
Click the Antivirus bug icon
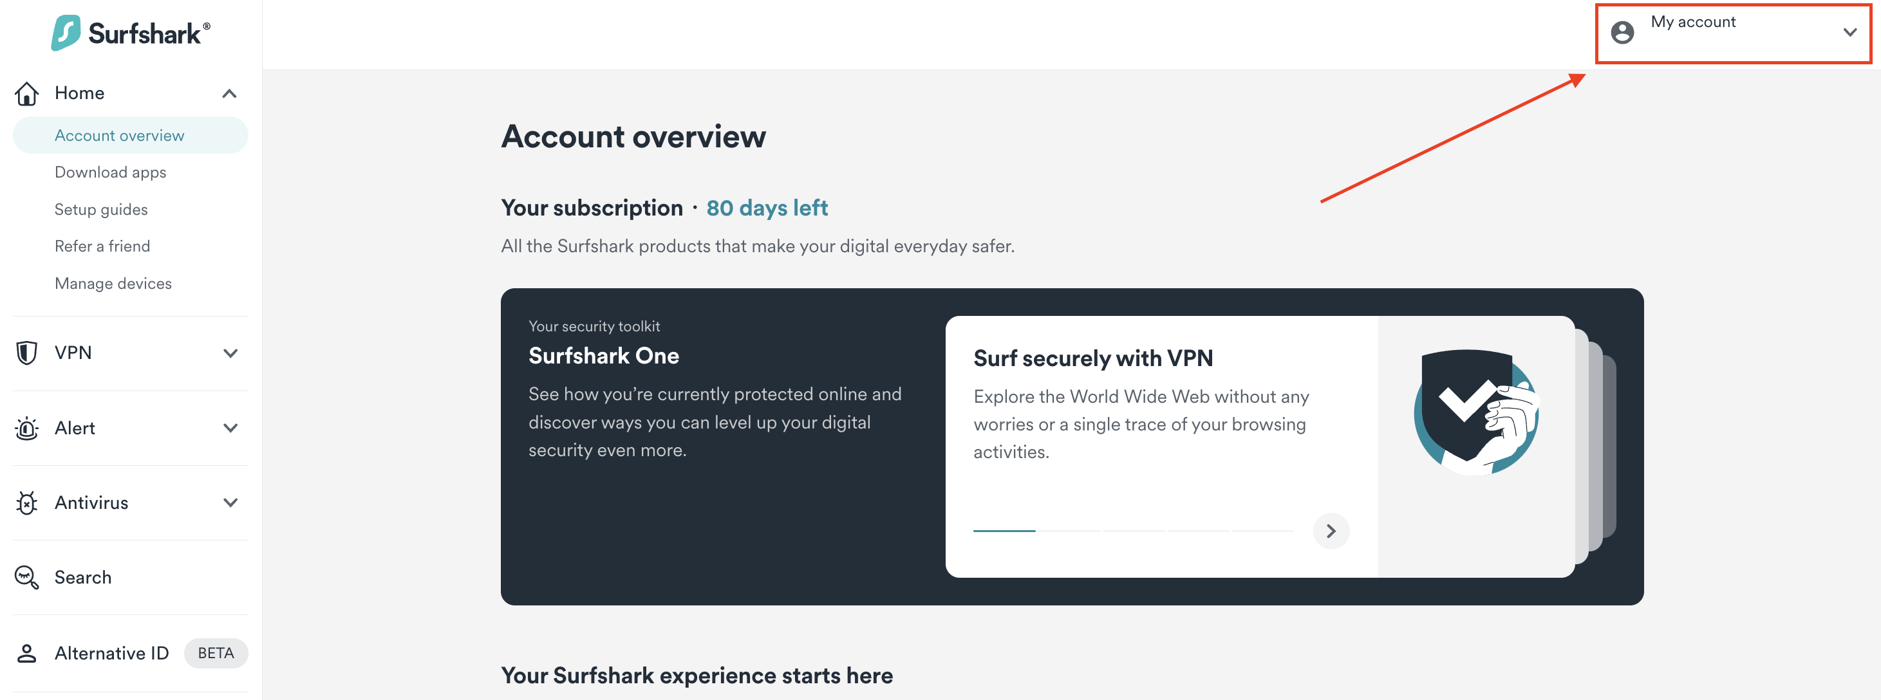(27, 503)
